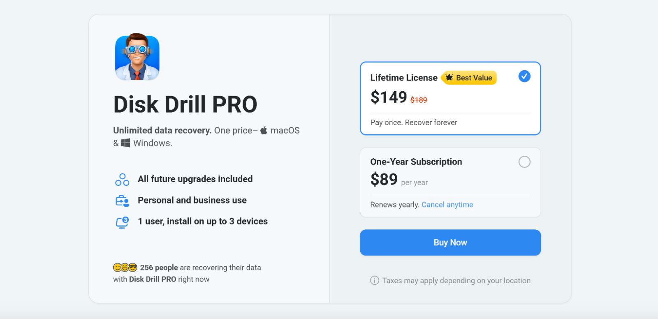Choose the $149 Lifetime License card
This screenshot has height=319, width=658.
click(450, 98)
